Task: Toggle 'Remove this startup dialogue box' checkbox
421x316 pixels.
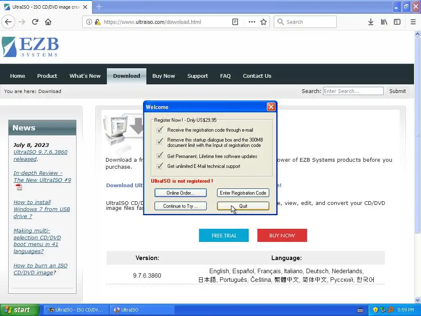Action: pyautogui.click(x=160, y=141)
